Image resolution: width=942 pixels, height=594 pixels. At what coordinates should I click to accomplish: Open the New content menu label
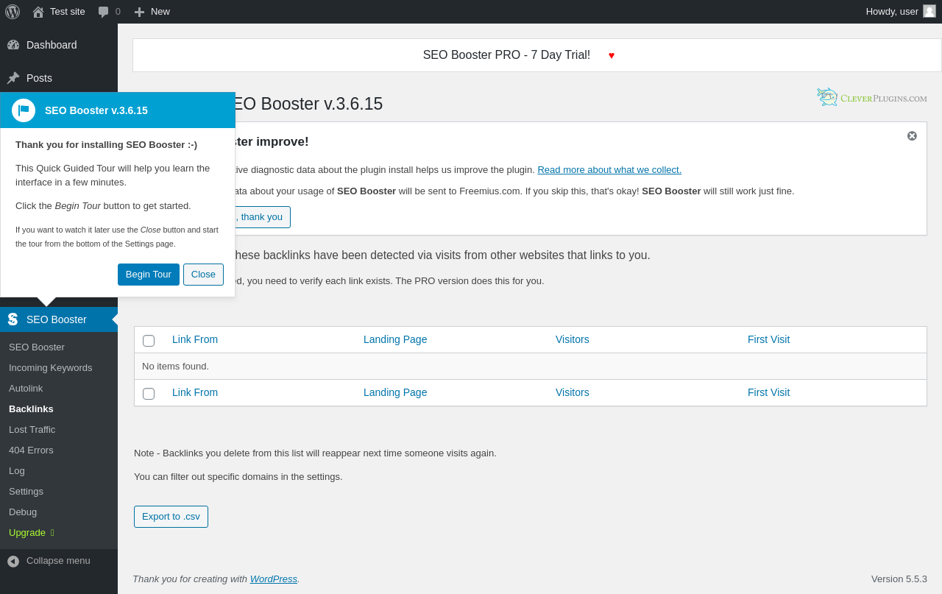(x=160, y=12)
